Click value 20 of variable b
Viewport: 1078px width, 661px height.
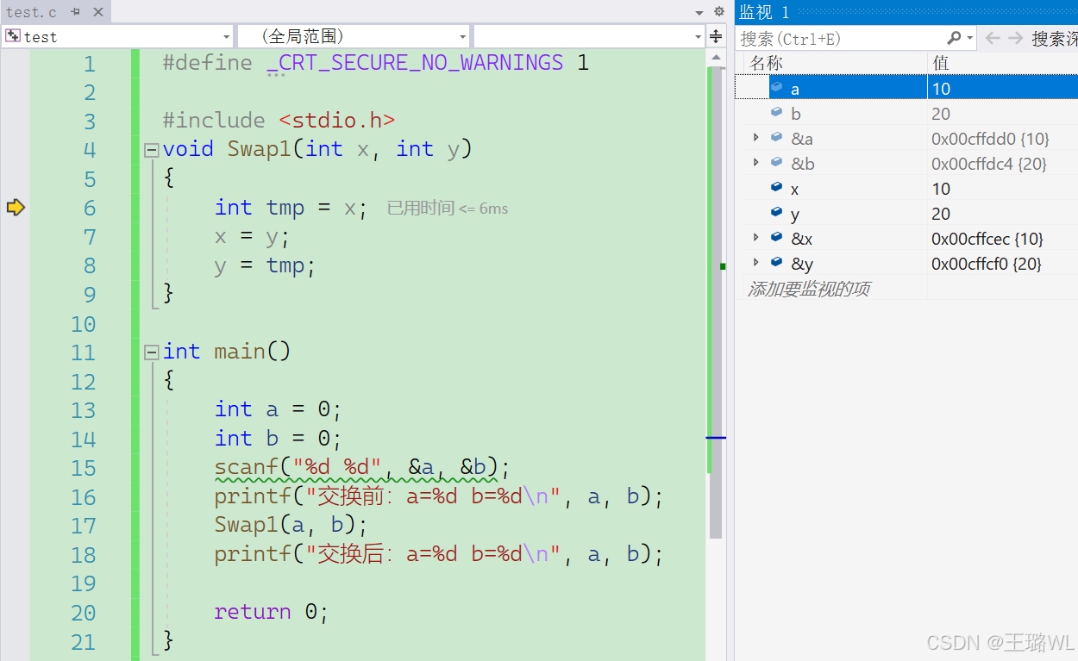point(941,114)
